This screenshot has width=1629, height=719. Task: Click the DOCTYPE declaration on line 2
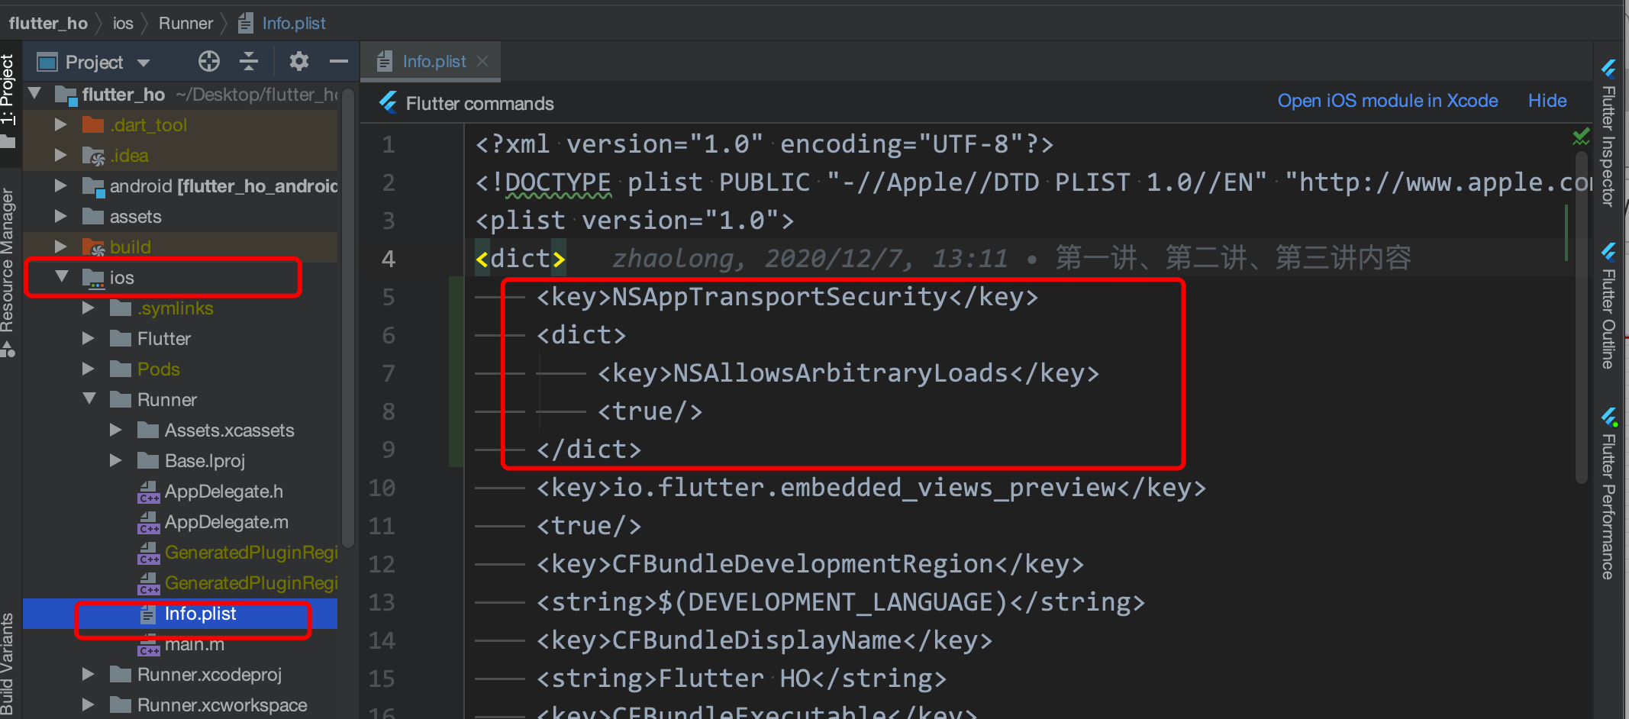558,182
